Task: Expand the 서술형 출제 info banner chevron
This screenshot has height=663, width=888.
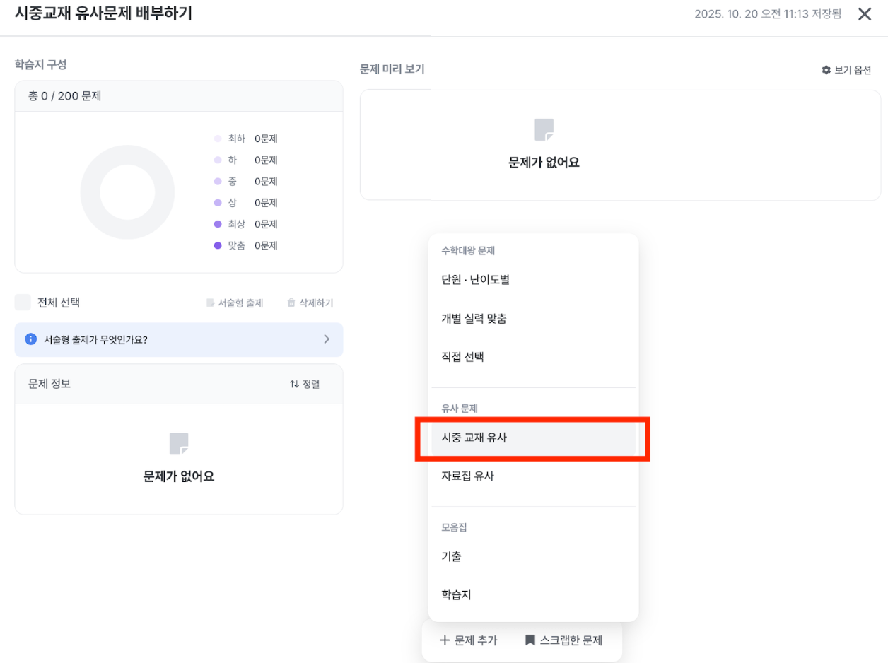Action: click(x=327, y=339)
